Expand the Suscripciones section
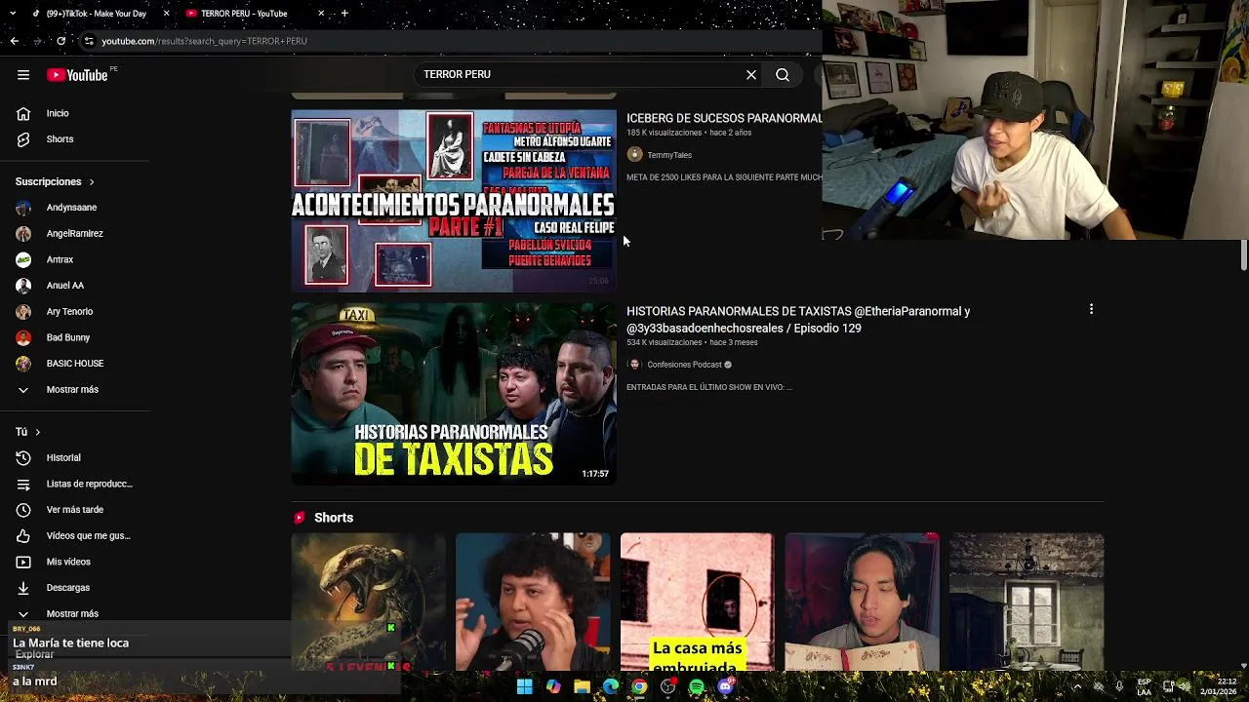 (55, 181)
